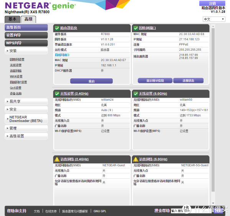Click the connection type PPPoE

(184, 45)
